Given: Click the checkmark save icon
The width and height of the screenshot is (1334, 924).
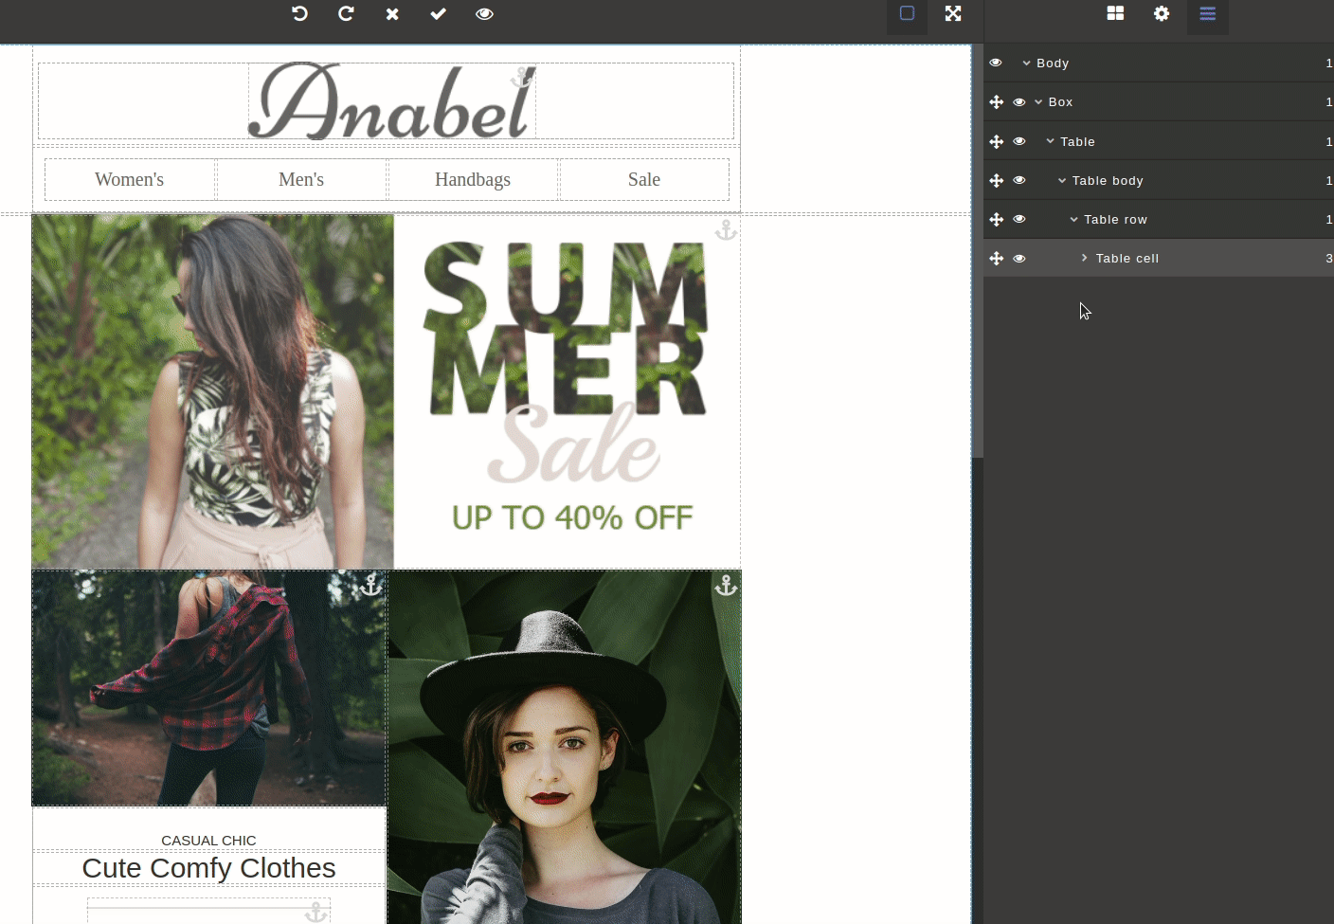Looking at the screenshot, I should [438, 13].
